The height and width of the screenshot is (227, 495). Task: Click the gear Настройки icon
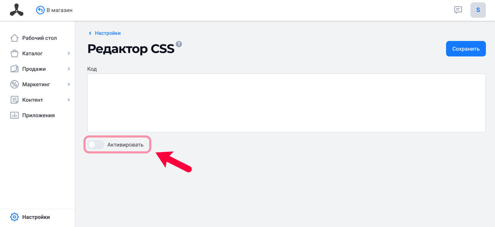[14, 217]
